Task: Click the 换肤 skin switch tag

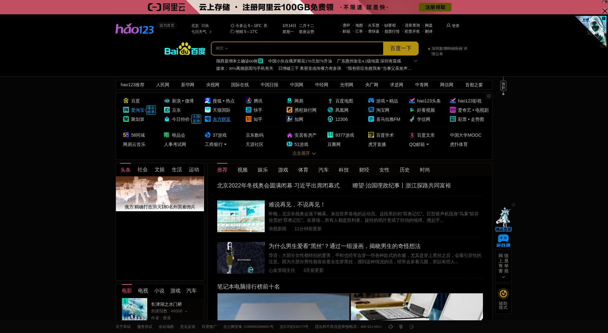Action: point(503,86)
